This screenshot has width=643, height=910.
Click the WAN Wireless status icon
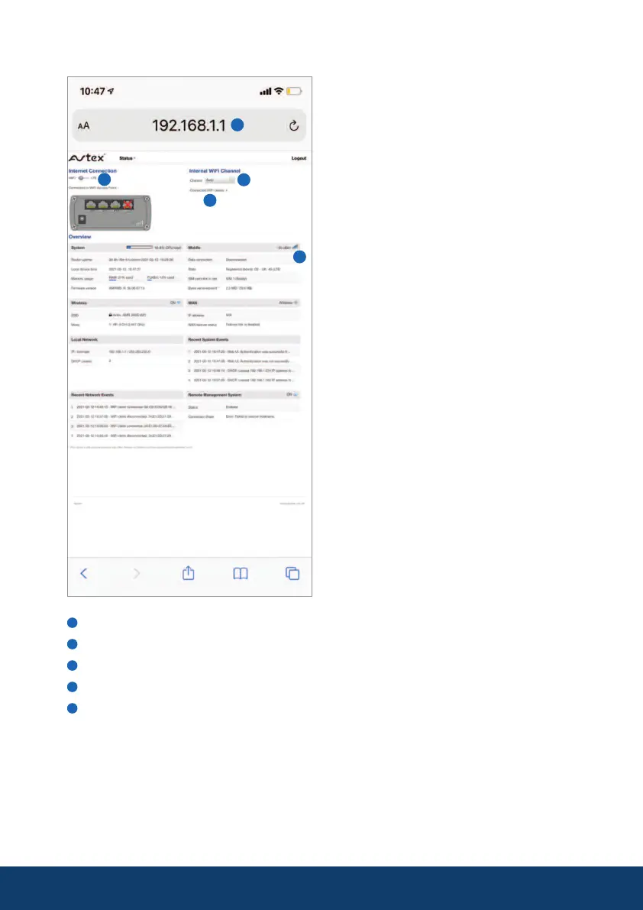point(296,303)
